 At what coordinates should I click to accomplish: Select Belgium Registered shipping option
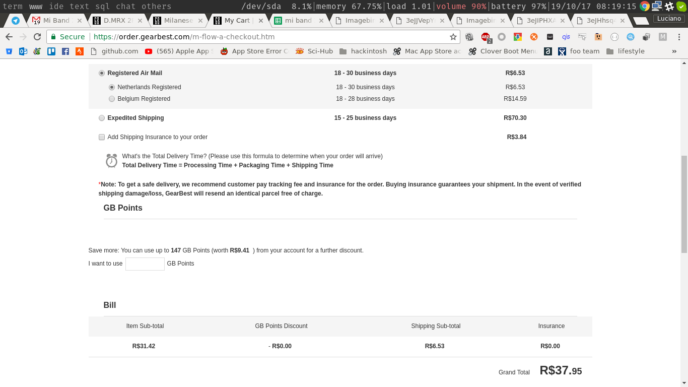coord(112,99)
